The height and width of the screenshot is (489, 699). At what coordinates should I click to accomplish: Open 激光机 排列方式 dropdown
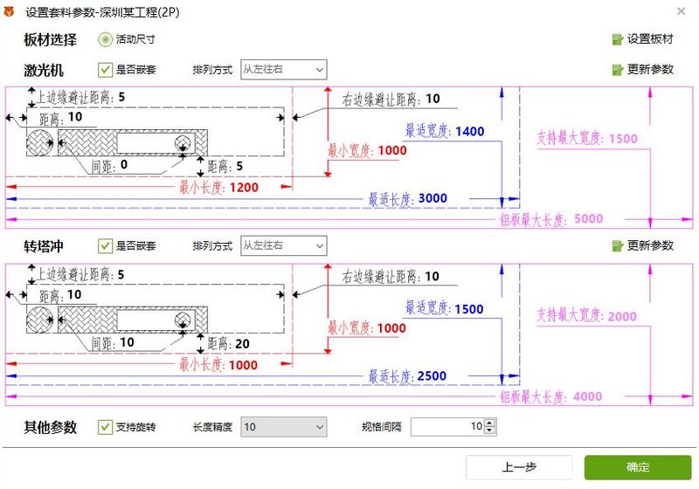coord(283,70)
